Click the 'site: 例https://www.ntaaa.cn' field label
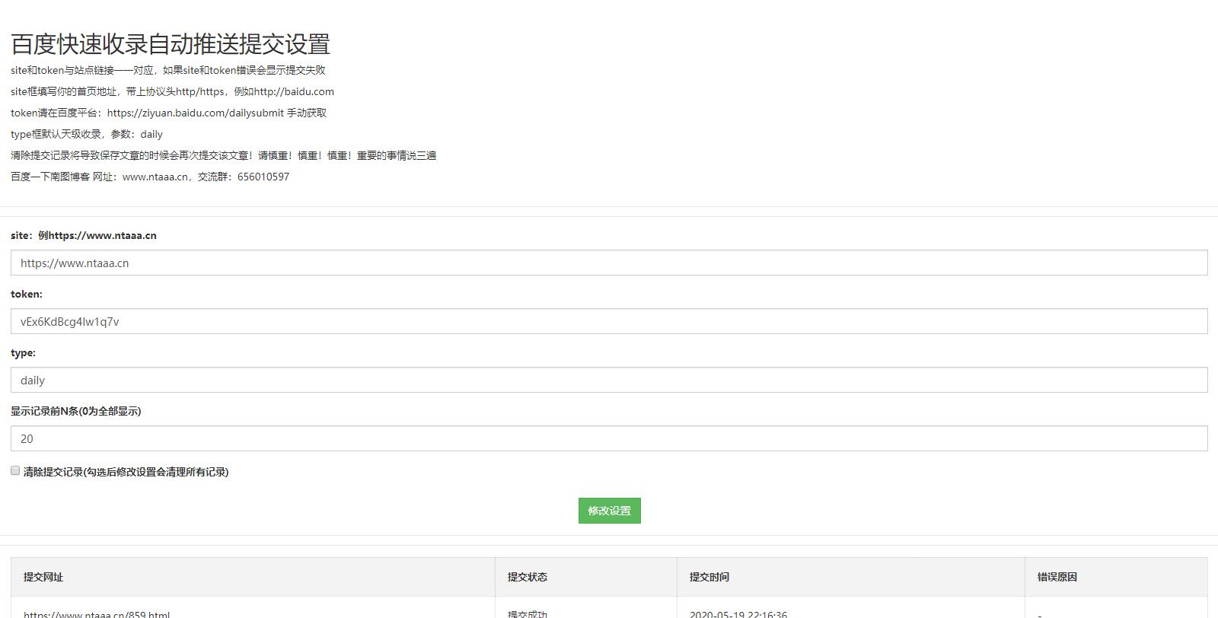Viewport: 1218px width, 618px height. click(x=84, y=236)
